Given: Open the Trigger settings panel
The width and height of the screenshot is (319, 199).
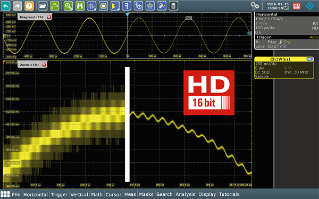Looking at the screenshot, I should [287, 42].
